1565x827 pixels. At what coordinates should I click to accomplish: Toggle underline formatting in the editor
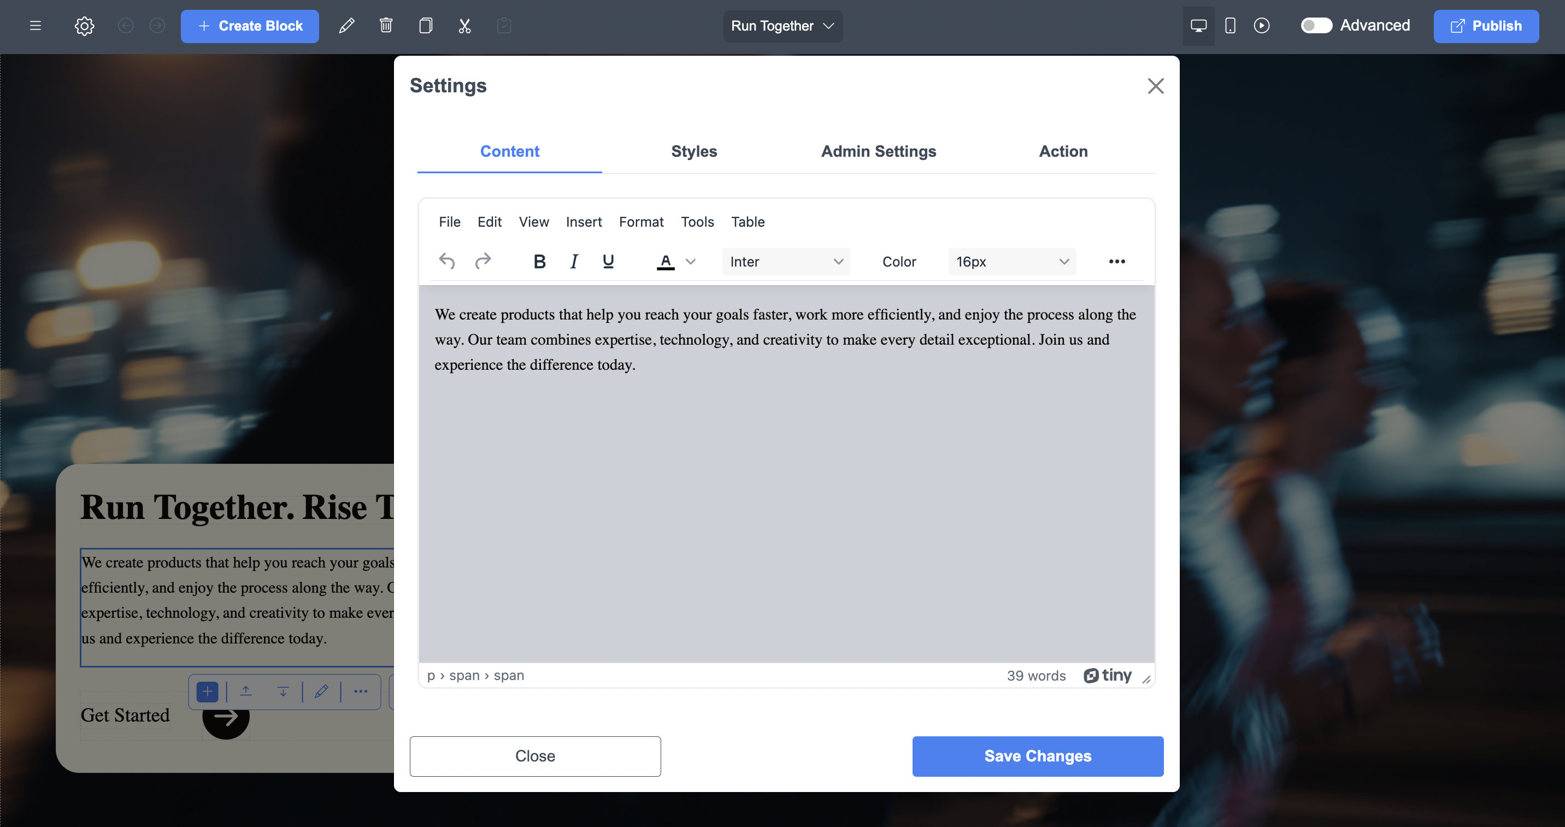click(608, 261)
